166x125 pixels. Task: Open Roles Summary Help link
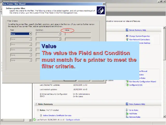point(137,104)
